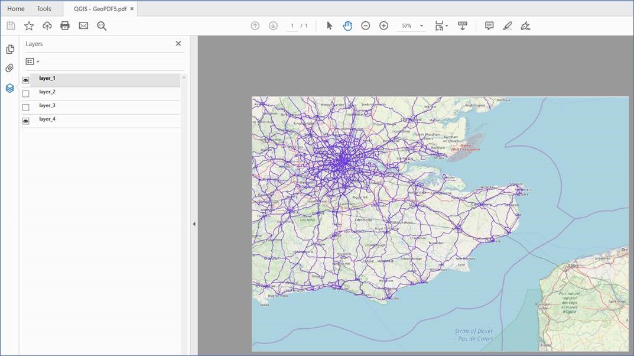Open search with the magnifier icon

(x=101, y=25)
